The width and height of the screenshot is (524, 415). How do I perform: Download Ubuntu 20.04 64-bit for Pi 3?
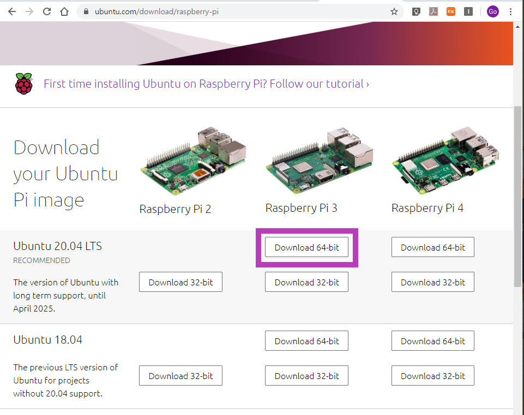tap(306, 247)
